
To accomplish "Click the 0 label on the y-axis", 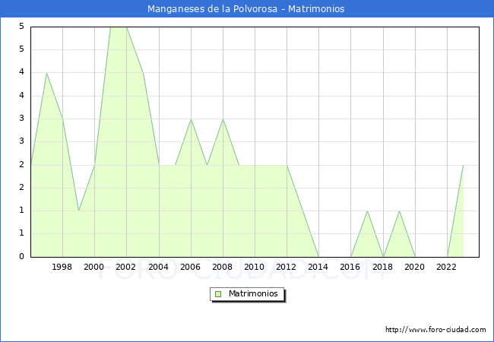I will 23,257.
